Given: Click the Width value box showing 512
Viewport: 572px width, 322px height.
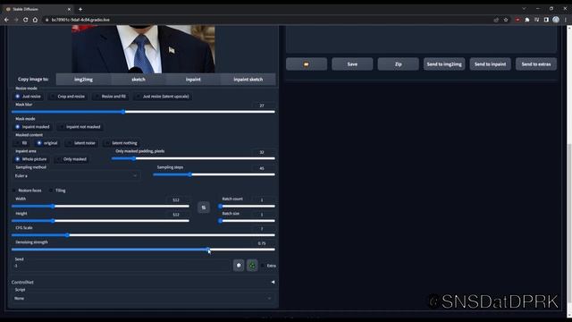Looking at the screenshot, I should (177, 200).
